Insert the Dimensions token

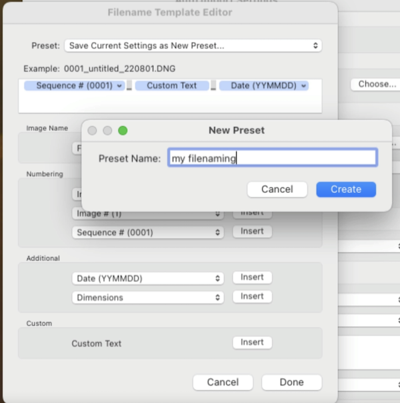click(x=252, y=296)
